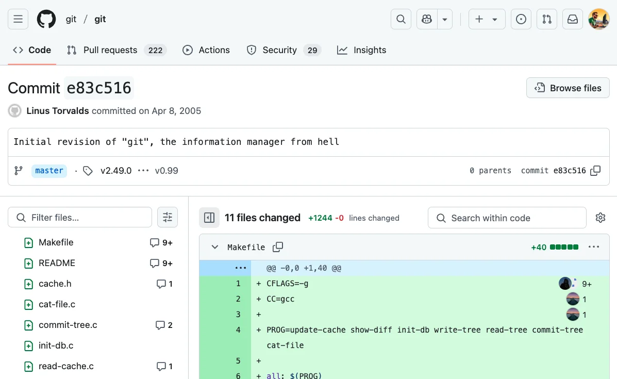This screenshot has height=379, width=617.
Task: Open your pull requests icon in header
Action: pyautogui.click(x=547, y=19)
